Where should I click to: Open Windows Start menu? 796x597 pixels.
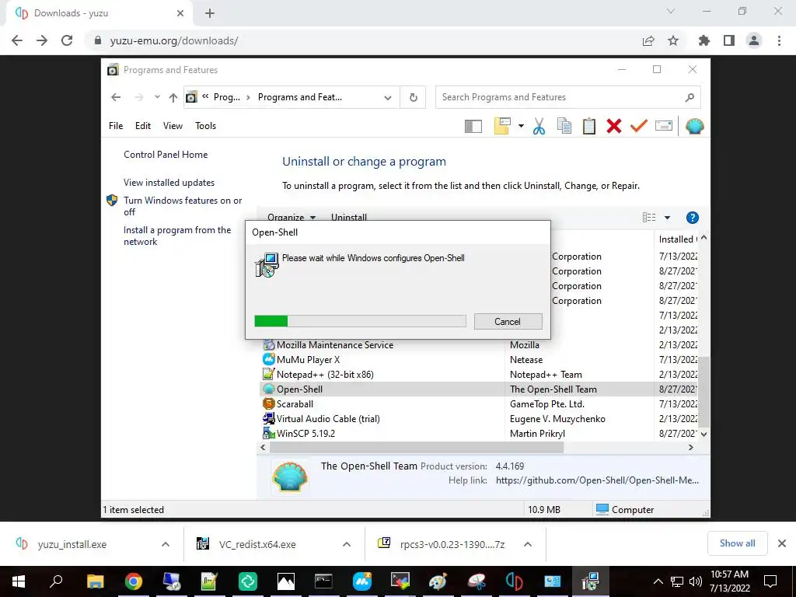click(x=19, y=581)
